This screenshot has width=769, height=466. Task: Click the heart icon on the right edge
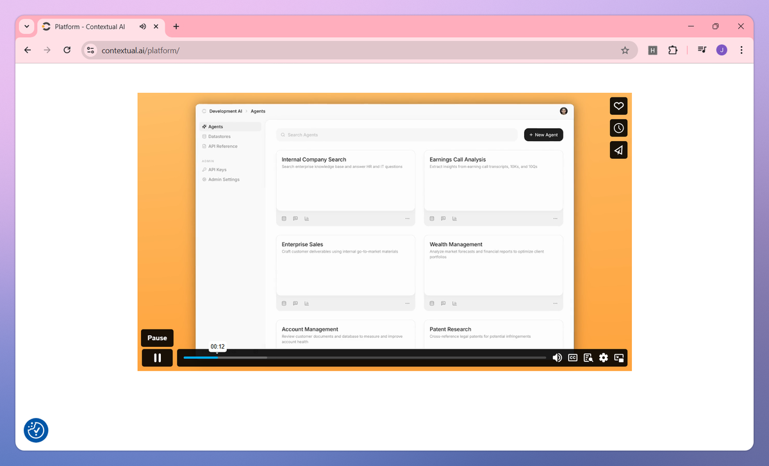pos(618,105)
